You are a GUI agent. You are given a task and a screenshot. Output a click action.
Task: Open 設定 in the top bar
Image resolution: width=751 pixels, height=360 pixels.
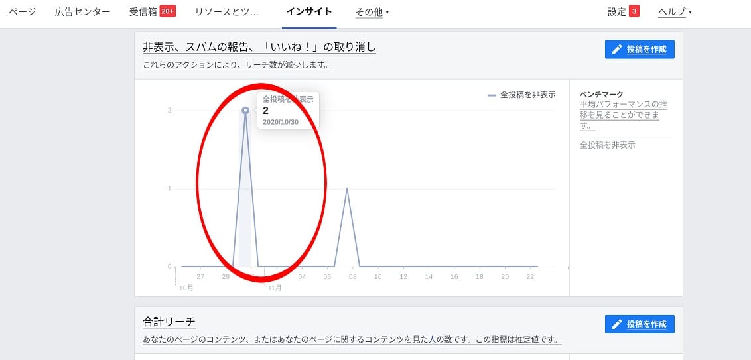[616, 12]
